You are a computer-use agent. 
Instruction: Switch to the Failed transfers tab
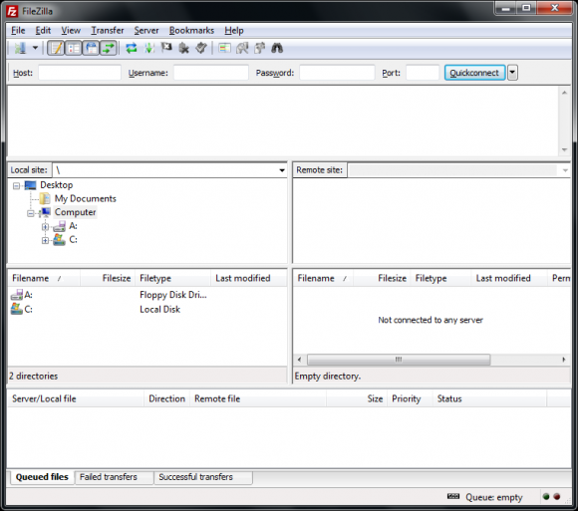[115, 477]
